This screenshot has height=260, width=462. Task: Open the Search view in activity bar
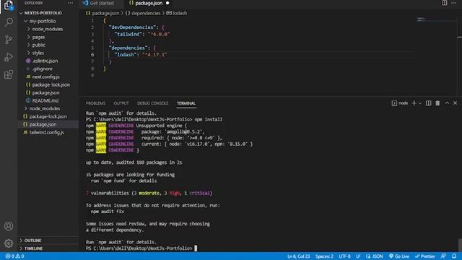click(x=9, y=22)
